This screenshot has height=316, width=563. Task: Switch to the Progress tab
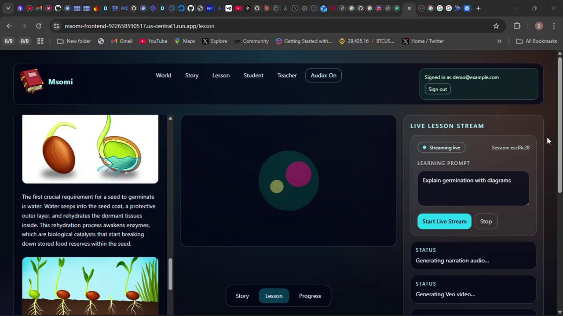click(310, 296)
